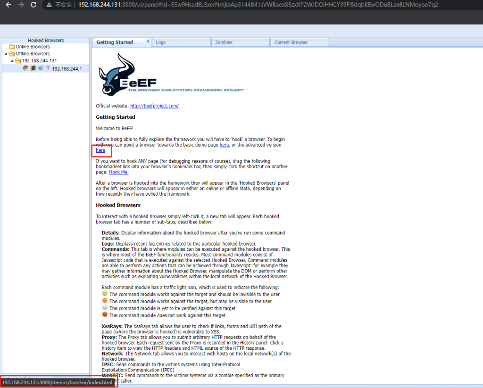Click the computer hardware icon of hooked browser

pos(41,68)
